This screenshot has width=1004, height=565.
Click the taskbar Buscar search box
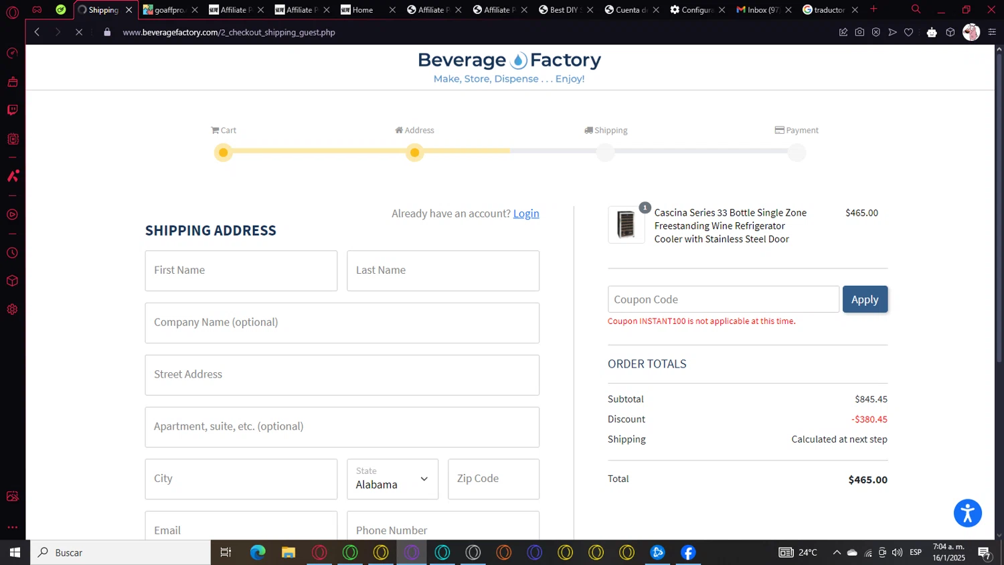click(120, 552)
